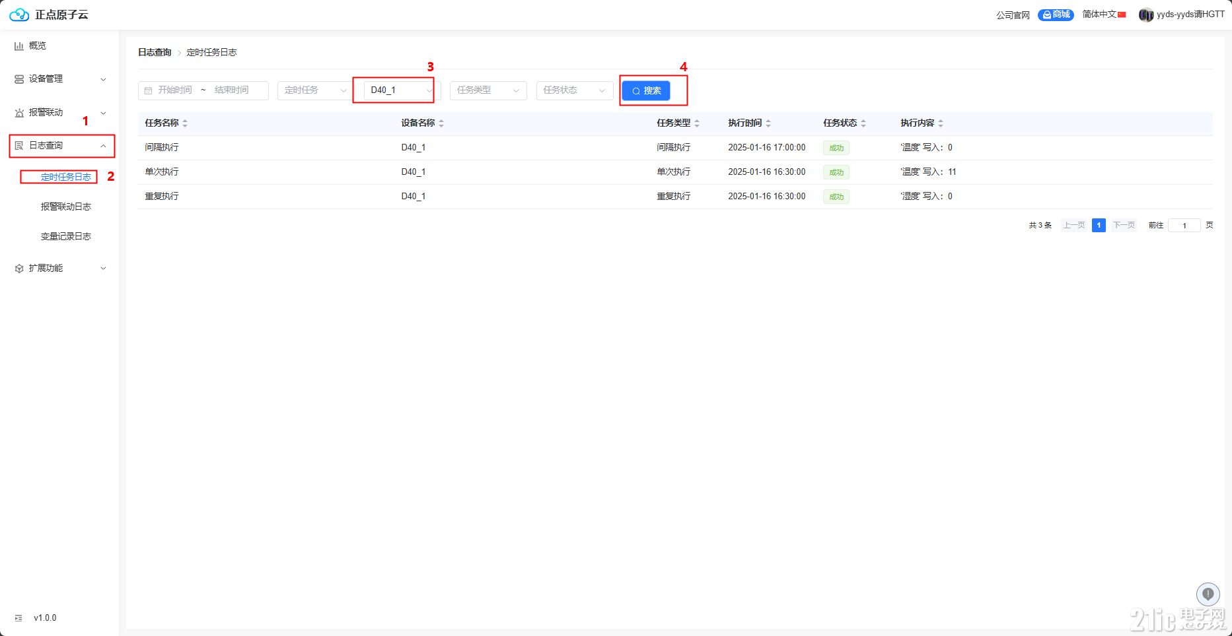Image resolution: width=1232 pixels, height=636 pixels.
Task: Click the 扩展功能 cube icon
Action: 19,269
